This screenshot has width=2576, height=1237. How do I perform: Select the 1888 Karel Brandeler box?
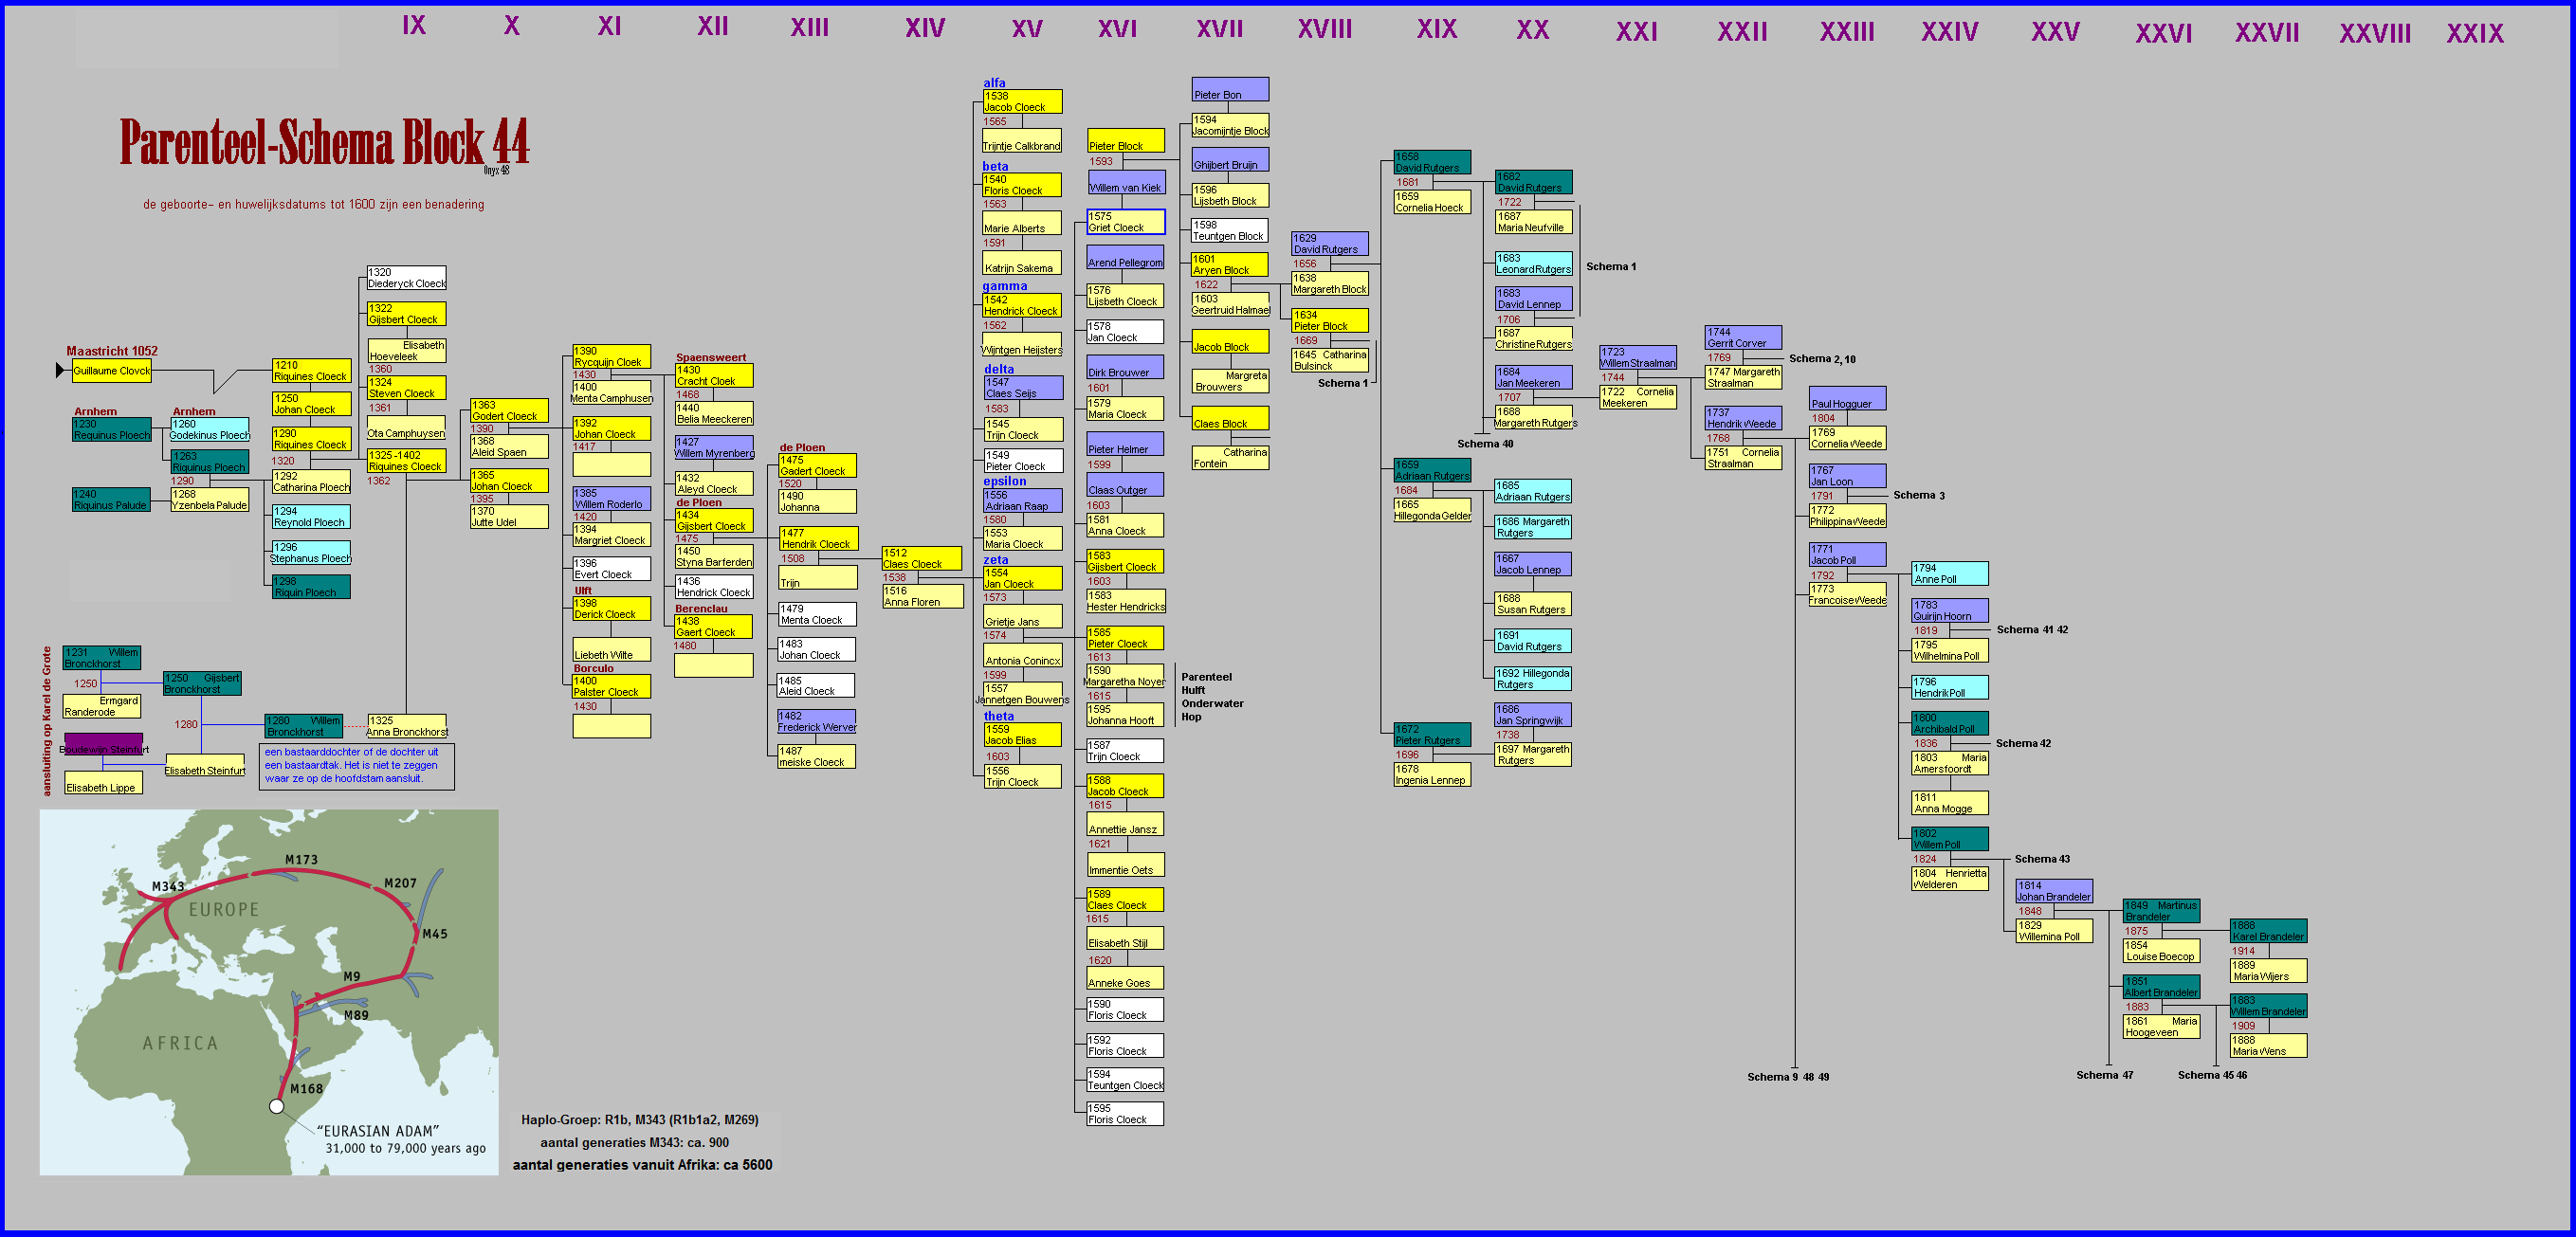[x=2268, y=931]
